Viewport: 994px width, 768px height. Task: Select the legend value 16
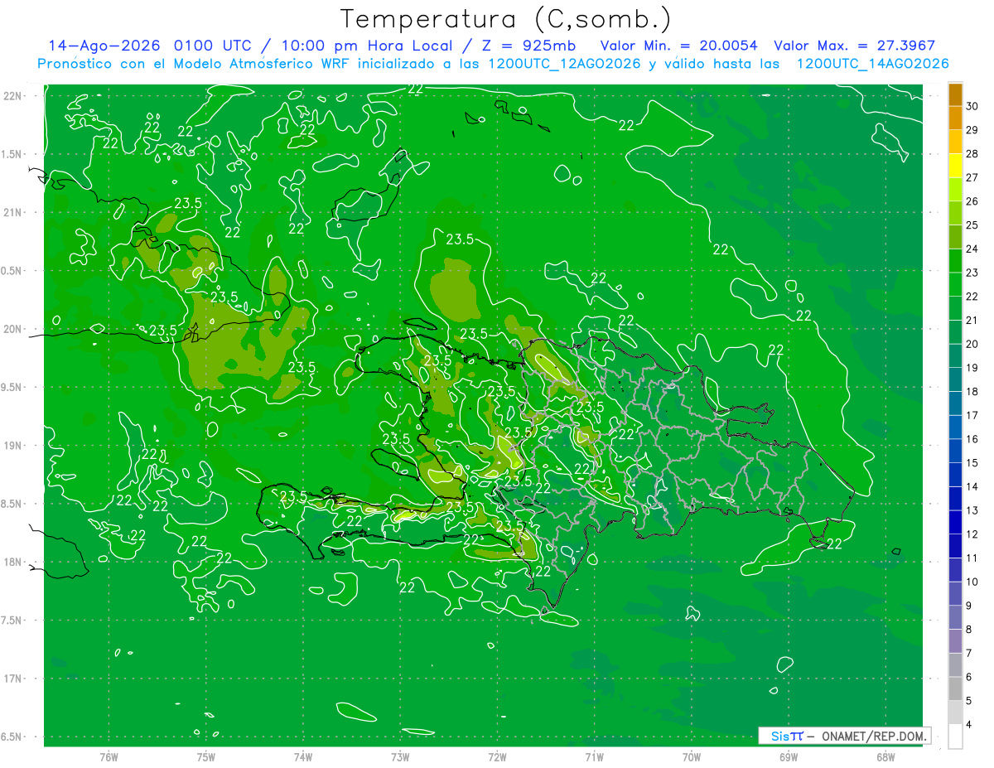coord(972,439)
